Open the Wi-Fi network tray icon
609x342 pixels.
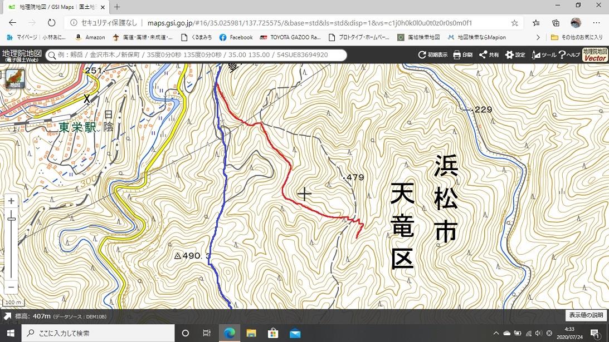(529, 333)
